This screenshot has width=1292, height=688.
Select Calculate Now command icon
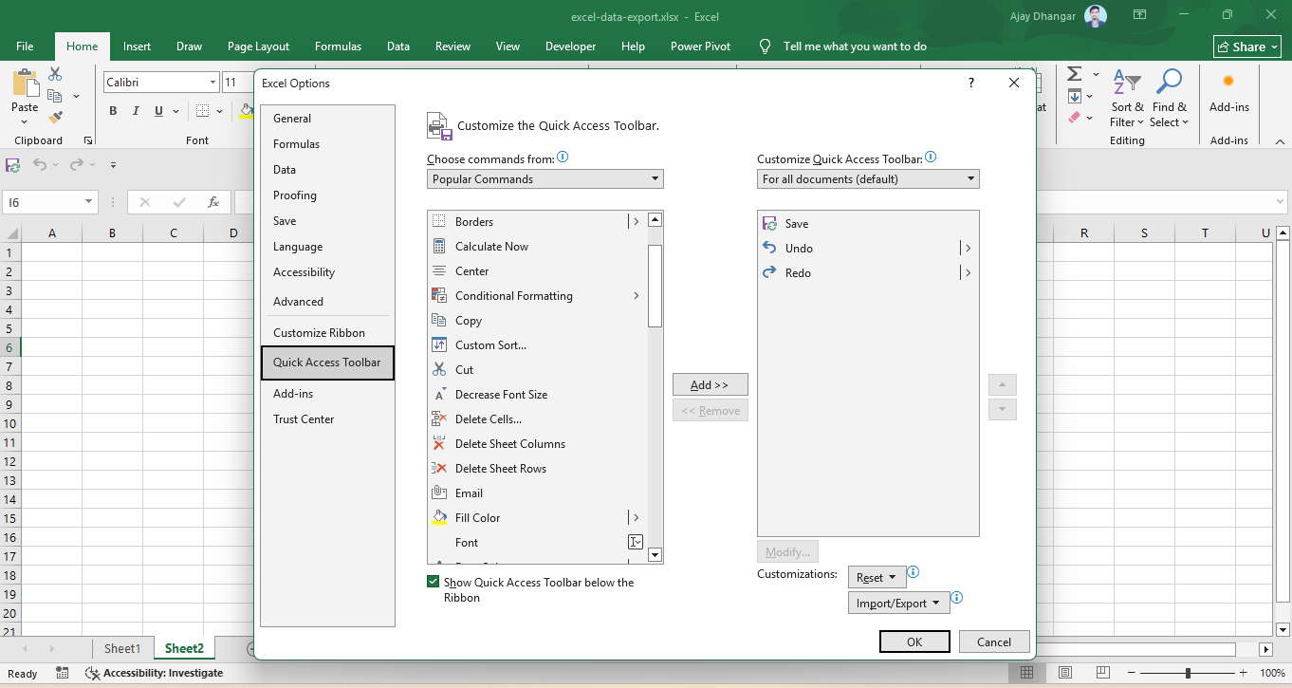439,246
